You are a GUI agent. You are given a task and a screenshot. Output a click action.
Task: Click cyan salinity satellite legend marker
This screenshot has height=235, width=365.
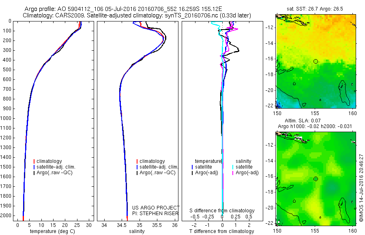[233, 167]
